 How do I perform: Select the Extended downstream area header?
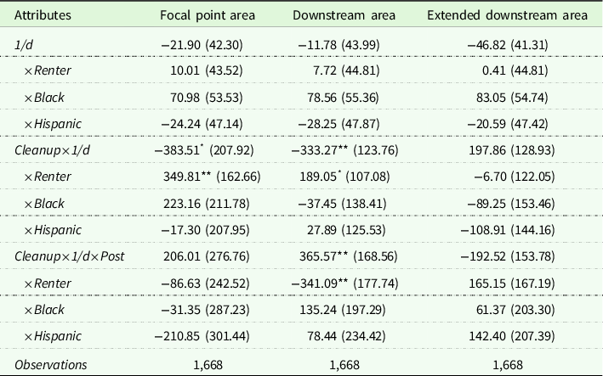tap(509, 15)
